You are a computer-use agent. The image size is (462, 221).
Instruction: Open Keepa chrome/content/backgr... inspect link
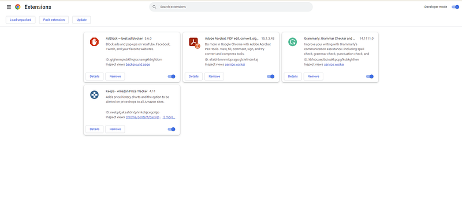tap(143, 117)
